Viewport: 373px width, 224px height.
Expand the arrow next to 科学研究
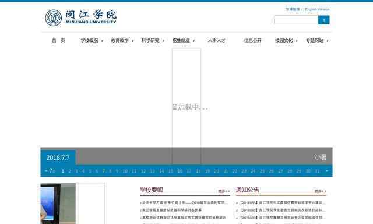click(x=163, y=41)
